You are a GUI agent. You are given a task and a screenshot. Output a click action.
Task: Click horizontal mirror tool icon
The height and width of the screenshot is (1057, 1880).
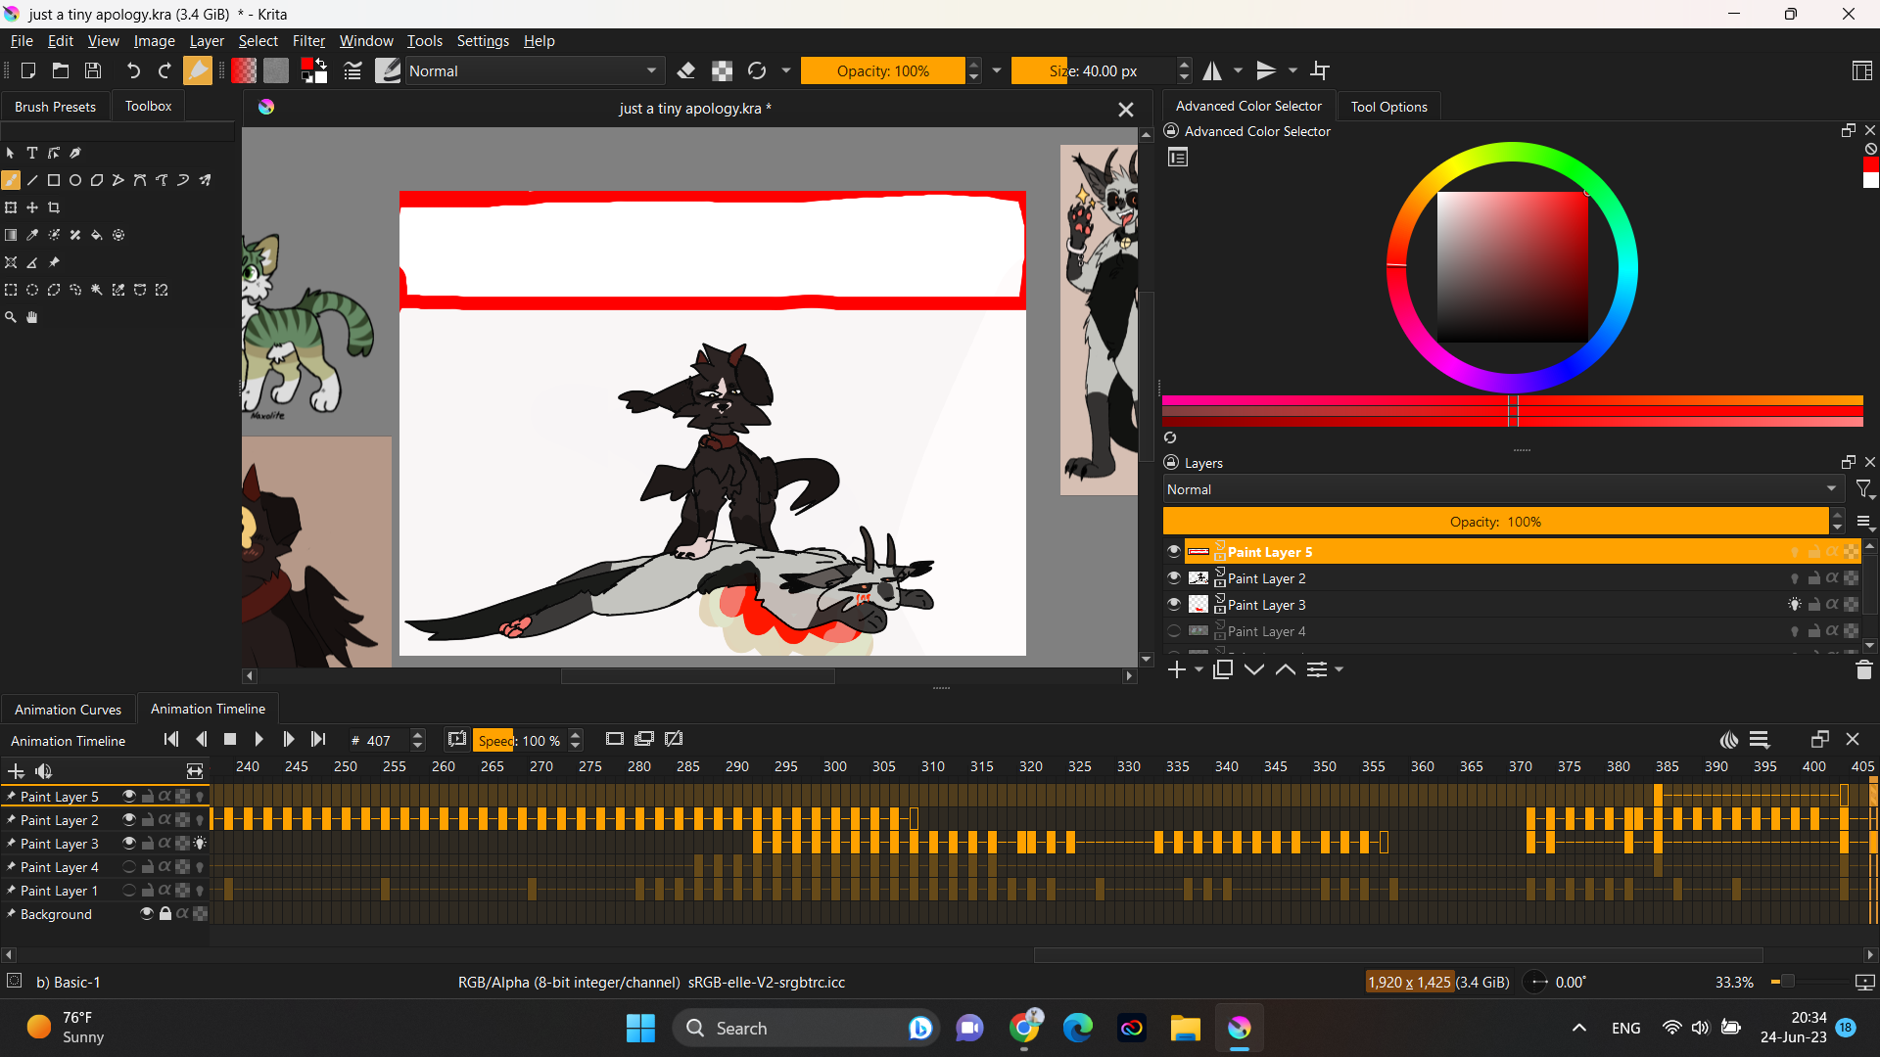(x=1212, y=70)
